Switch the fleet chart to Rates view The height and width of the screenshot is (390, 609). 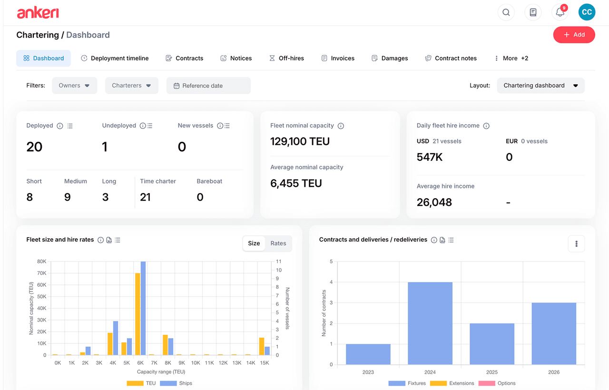(x=278, y=243)
